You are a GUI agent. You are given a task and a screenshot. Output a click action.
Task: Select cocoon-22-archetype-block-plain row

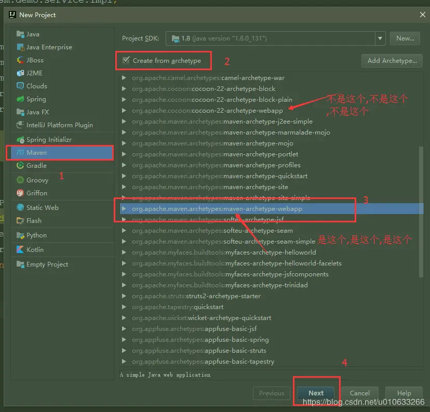272,100
